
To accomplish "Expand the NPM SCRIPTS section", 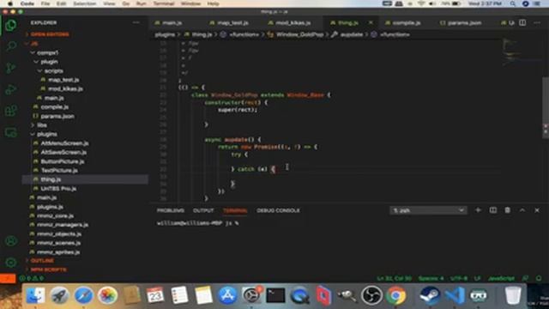I will 48,270.
